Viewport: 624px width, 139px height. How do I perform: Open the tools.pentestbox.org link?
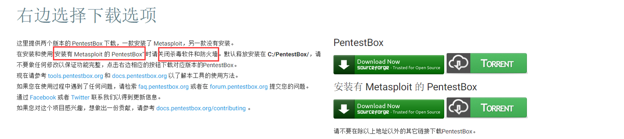point(76,76)
